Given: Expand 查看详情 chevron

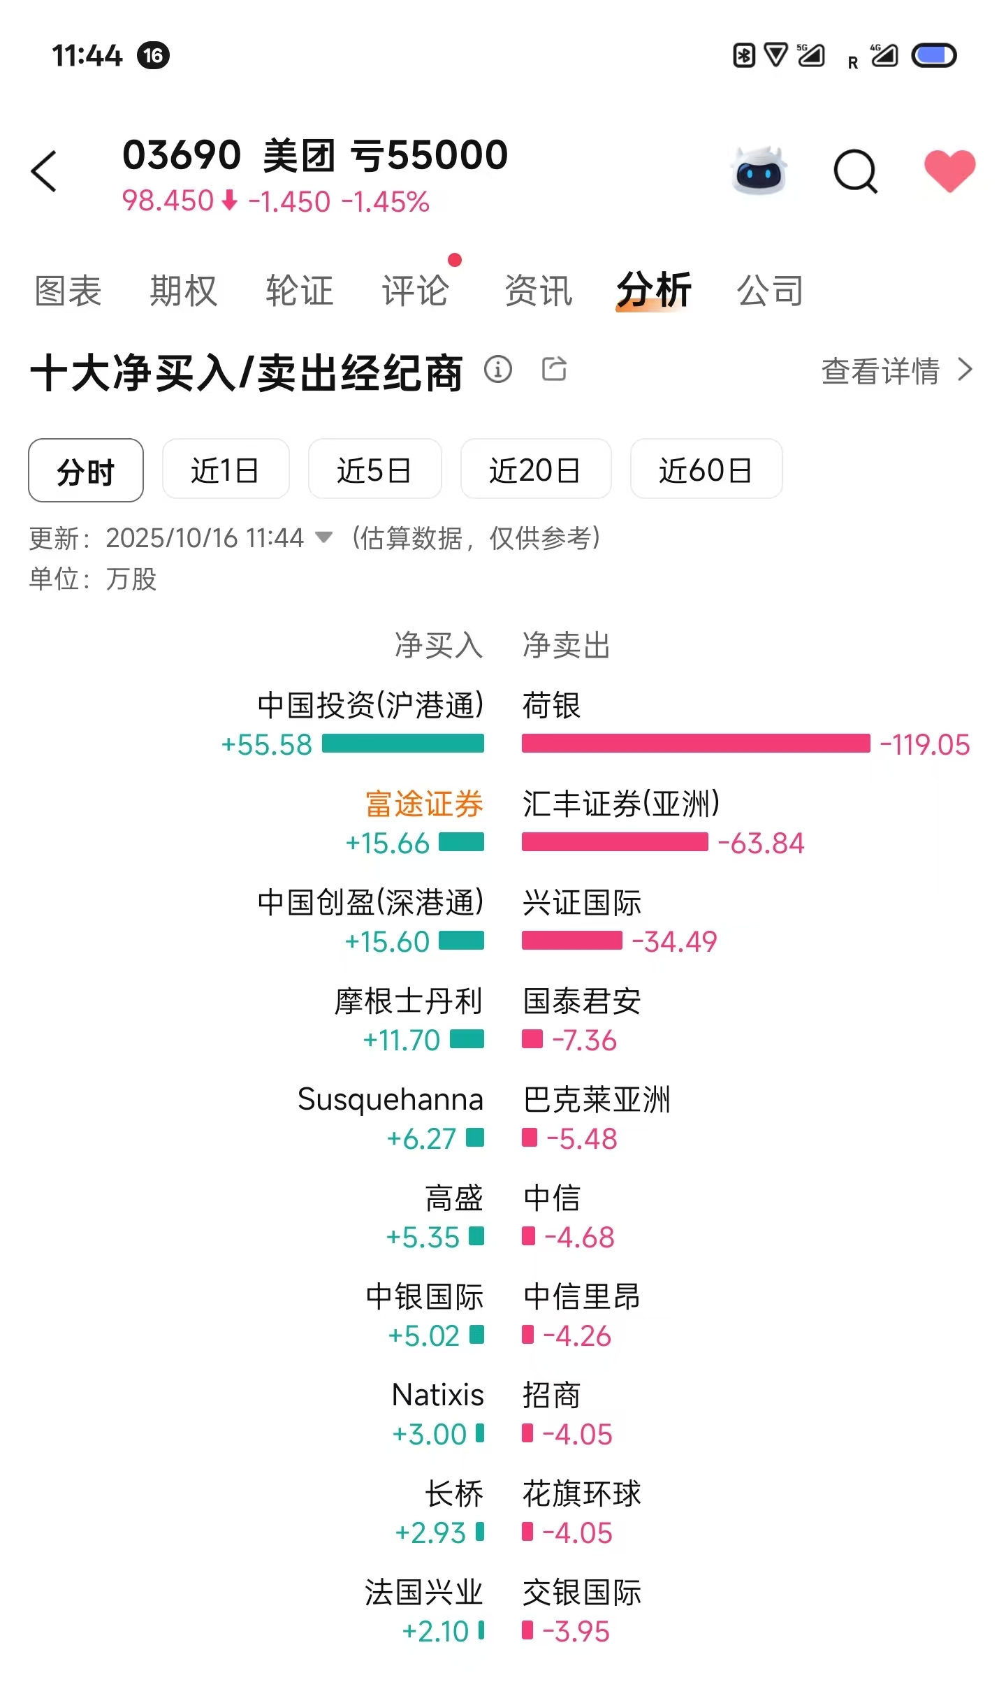Looking at the screenshot, I should [965, 370].
